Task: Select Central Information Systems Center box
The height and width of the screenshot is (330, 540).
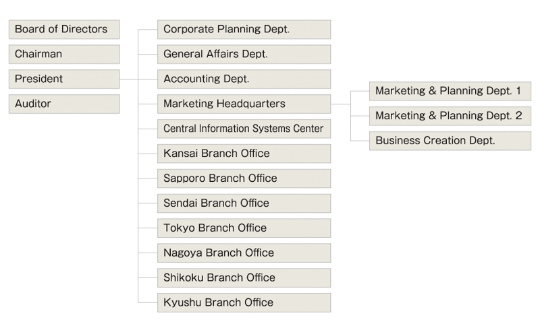Action: 244,129
